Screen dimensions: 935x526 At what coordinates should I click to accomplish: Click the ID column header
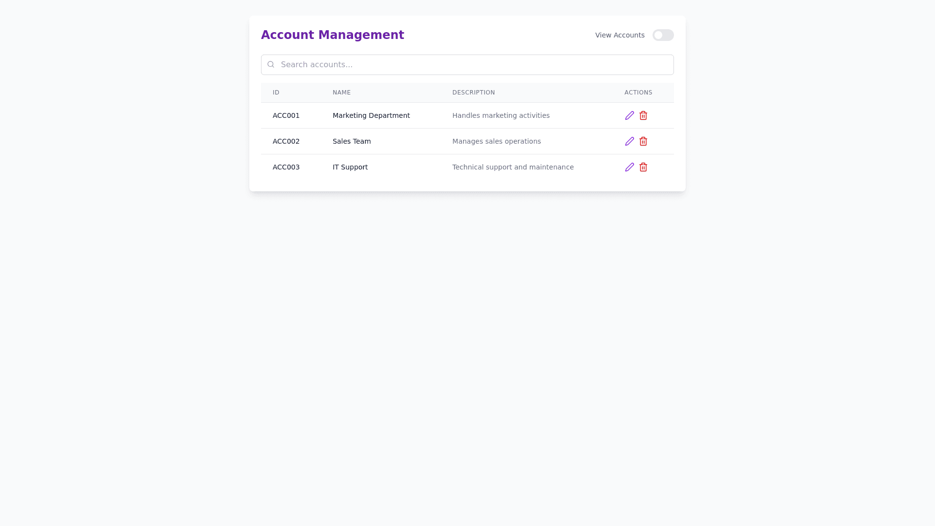(x=276, y=93)
